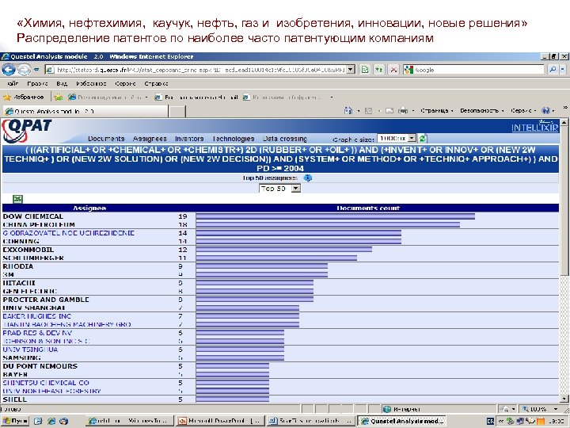Click the Read Mail envelope icon
570x428 pixels.
tap(389, 111)
